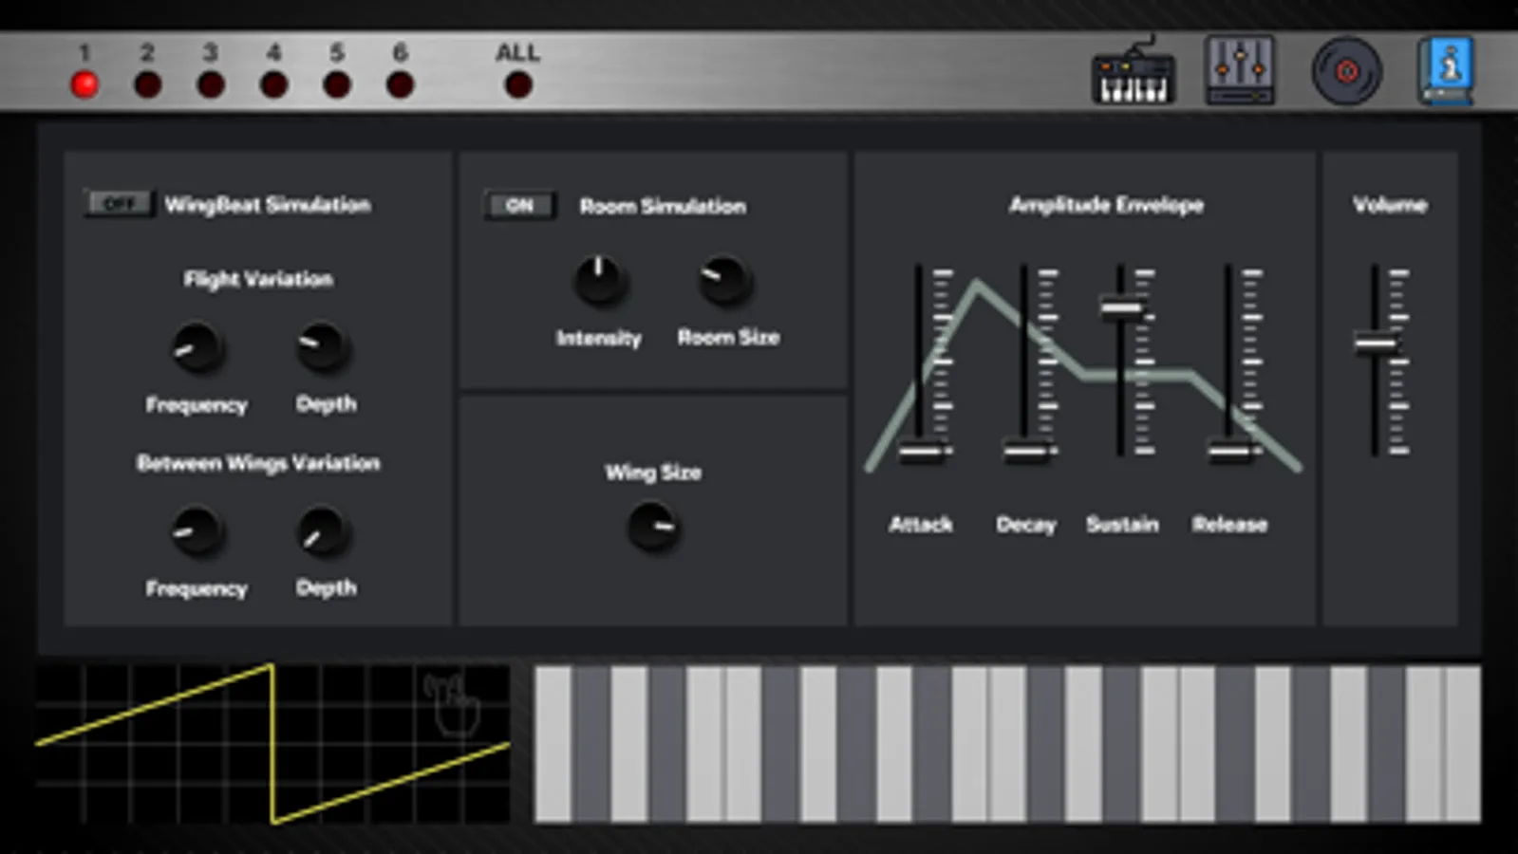This screenshot has height=854, width=1518.
Task: Select voice LED number 6
Action: click(x=400, y=85)
